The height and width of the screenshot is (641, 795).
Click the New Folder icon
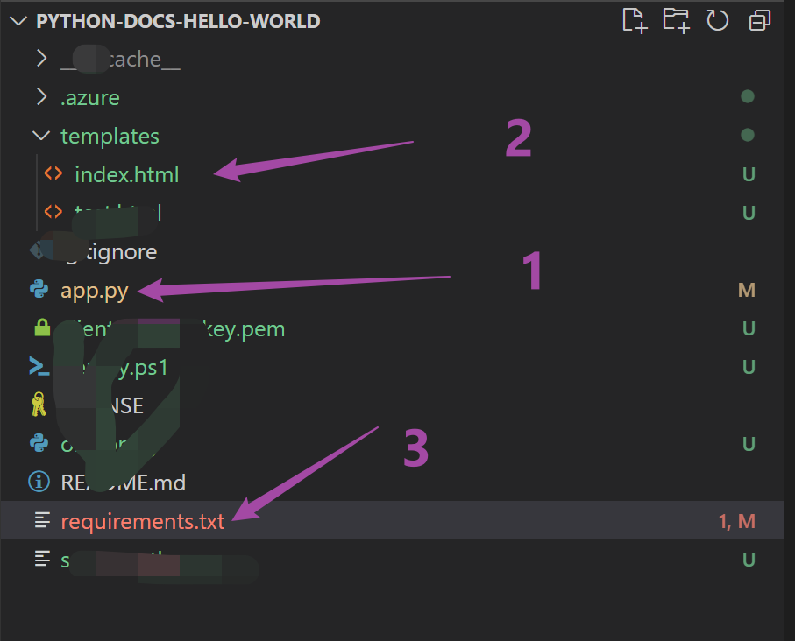tap(676, 20)
